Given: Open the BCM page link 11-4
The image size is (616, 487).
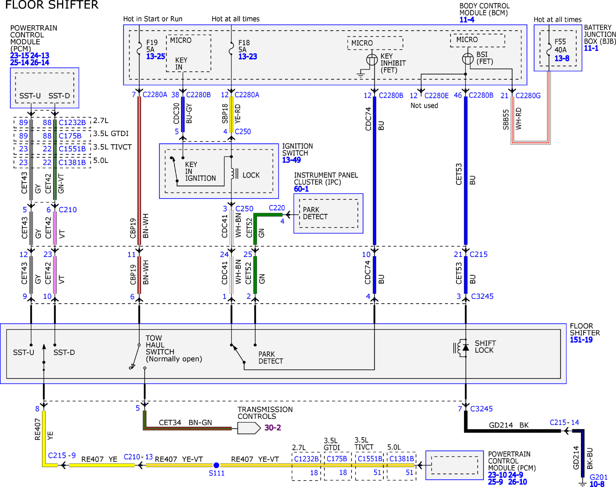Looking at the screenshot, I should [466, 20].
